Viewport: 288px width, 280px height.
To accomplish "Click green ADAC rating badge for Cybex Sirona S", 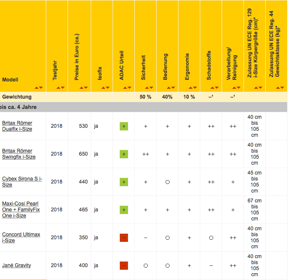I will (124, 182).
